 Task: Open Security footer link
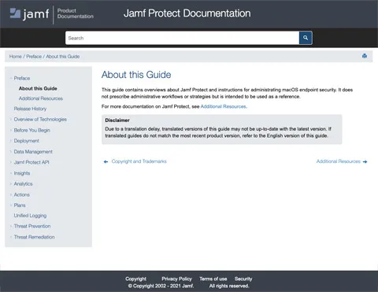click(x=243, y=279)
